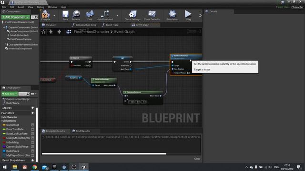The image size is (305, 171).
Task: Open the Windows Start menu
Action: coord(5,167)
